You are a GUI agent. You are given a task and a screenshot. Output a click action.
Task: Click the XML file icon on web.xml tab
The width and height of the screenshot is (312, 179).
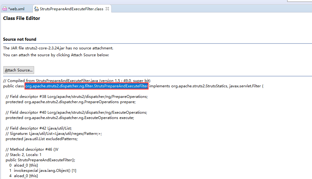pos(4,9)
